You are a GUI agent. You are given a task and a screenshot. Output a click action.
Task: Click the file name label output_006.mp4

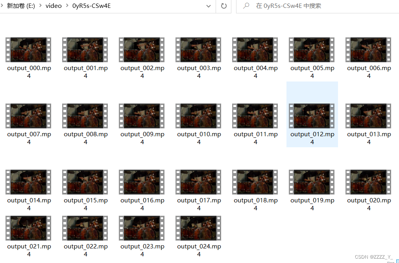[369, 72]
